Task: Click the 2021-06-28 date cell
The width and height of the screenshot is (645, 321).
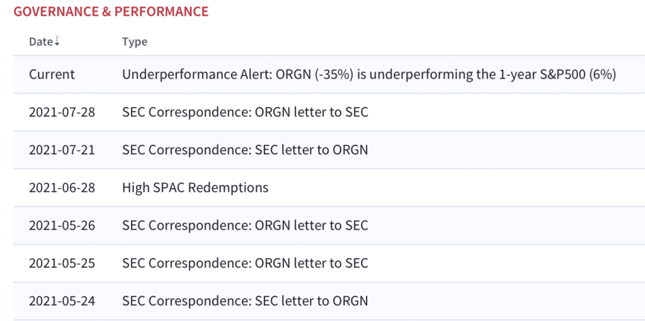Action: pyautogui.click(x=62, y=188)
